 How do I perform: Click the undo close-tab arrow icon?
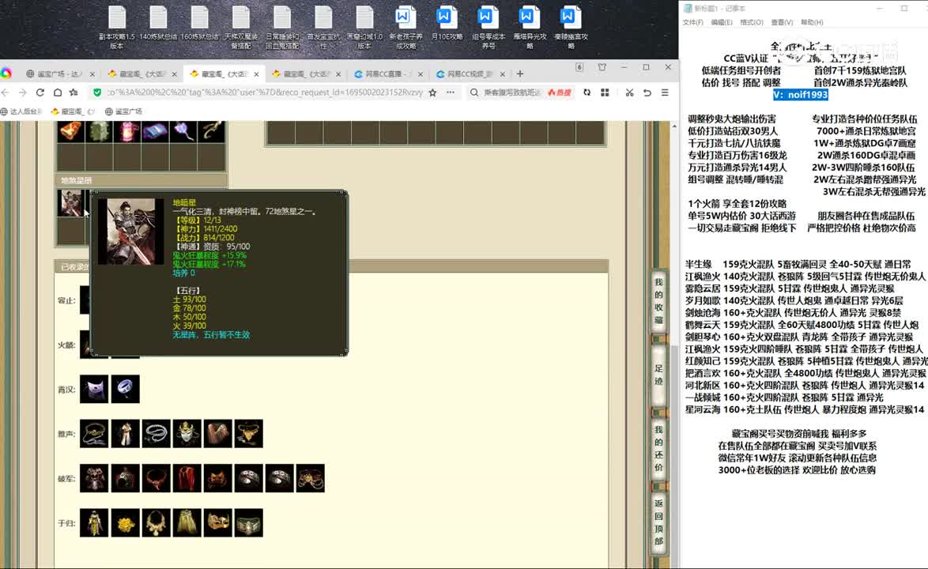[x=647, y=92]
